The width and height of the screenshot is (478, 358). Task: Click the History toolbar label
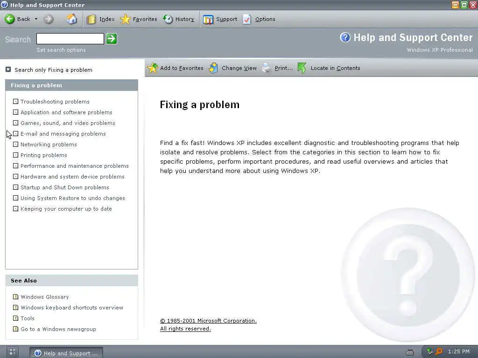pyautogui.click(x=184, y=19)
